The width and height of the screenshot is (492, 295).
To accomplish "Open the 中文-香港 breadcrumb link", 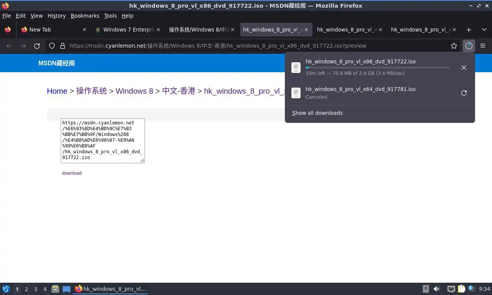I will tap(179, 91).
